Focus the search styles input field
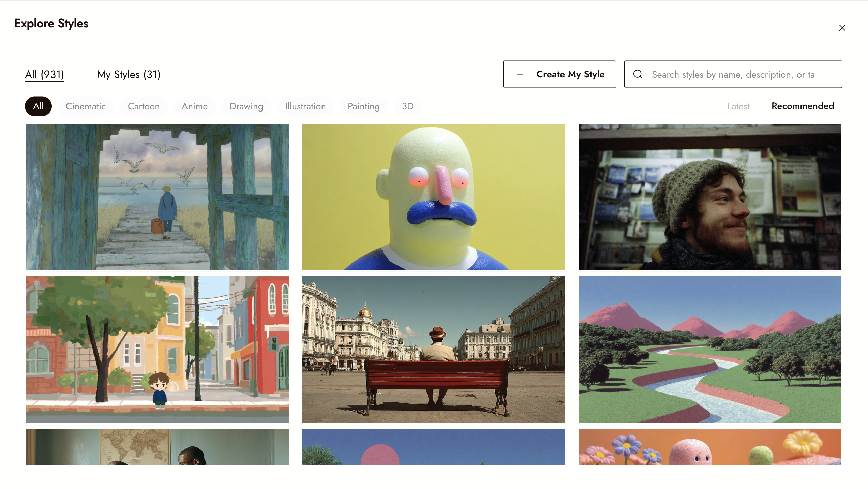868x489 pixels. coord(733,74)
